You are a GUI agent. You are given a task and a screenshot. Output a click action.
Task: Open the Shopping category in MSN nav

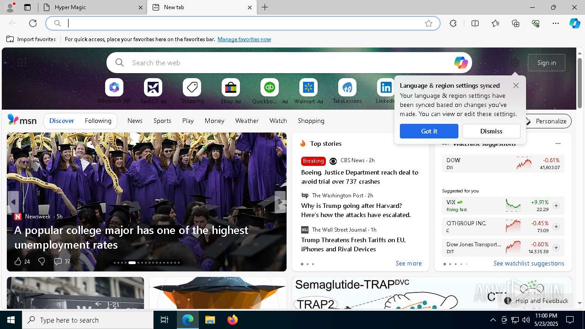pyautogui.click(x=311, y=121)
